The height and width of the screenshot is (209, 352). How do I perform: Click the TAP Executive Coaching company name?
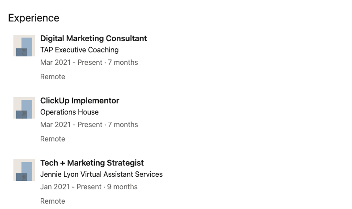click(x=79, y=50)
